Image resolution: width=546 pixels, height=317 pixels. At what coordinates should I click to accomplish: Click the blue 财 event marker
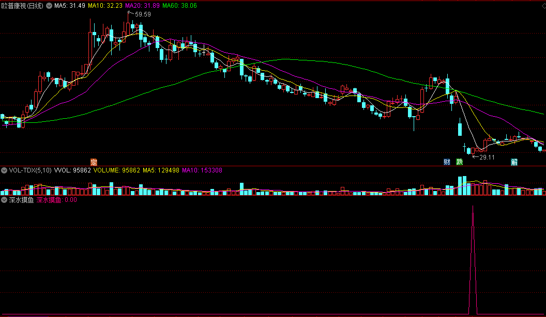[x=447, y=162]
